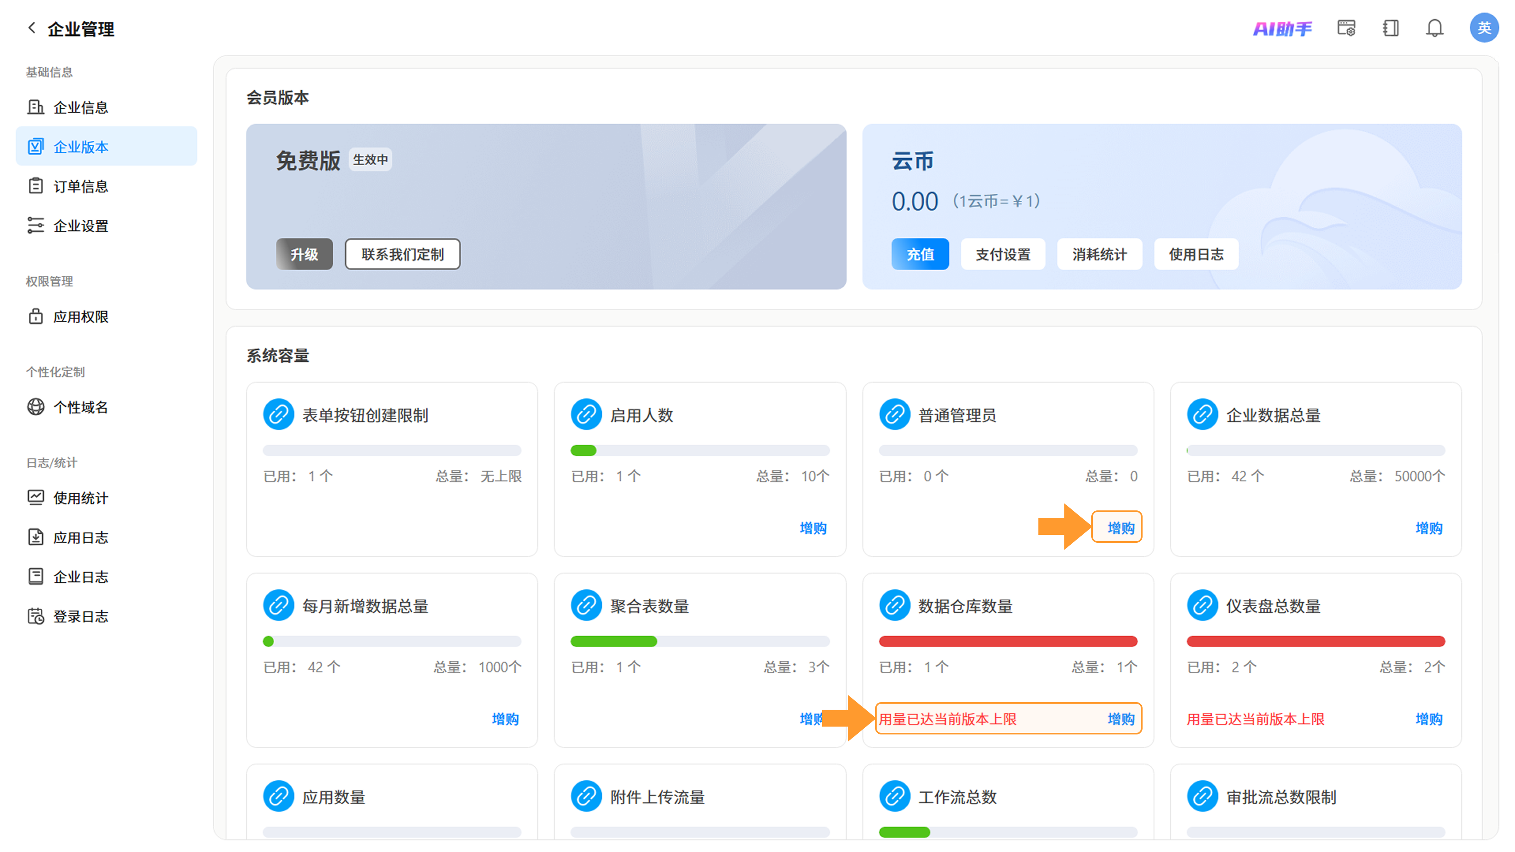Click the 应用权限 lock icon
The width and height of the screenshot is (1515, 852).
pyautogui.click(x=36, y=316)
